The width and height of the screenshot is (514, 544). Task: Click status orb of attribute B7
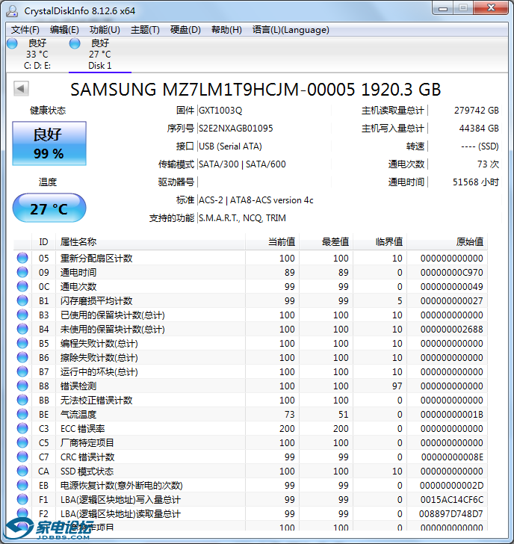22,371
